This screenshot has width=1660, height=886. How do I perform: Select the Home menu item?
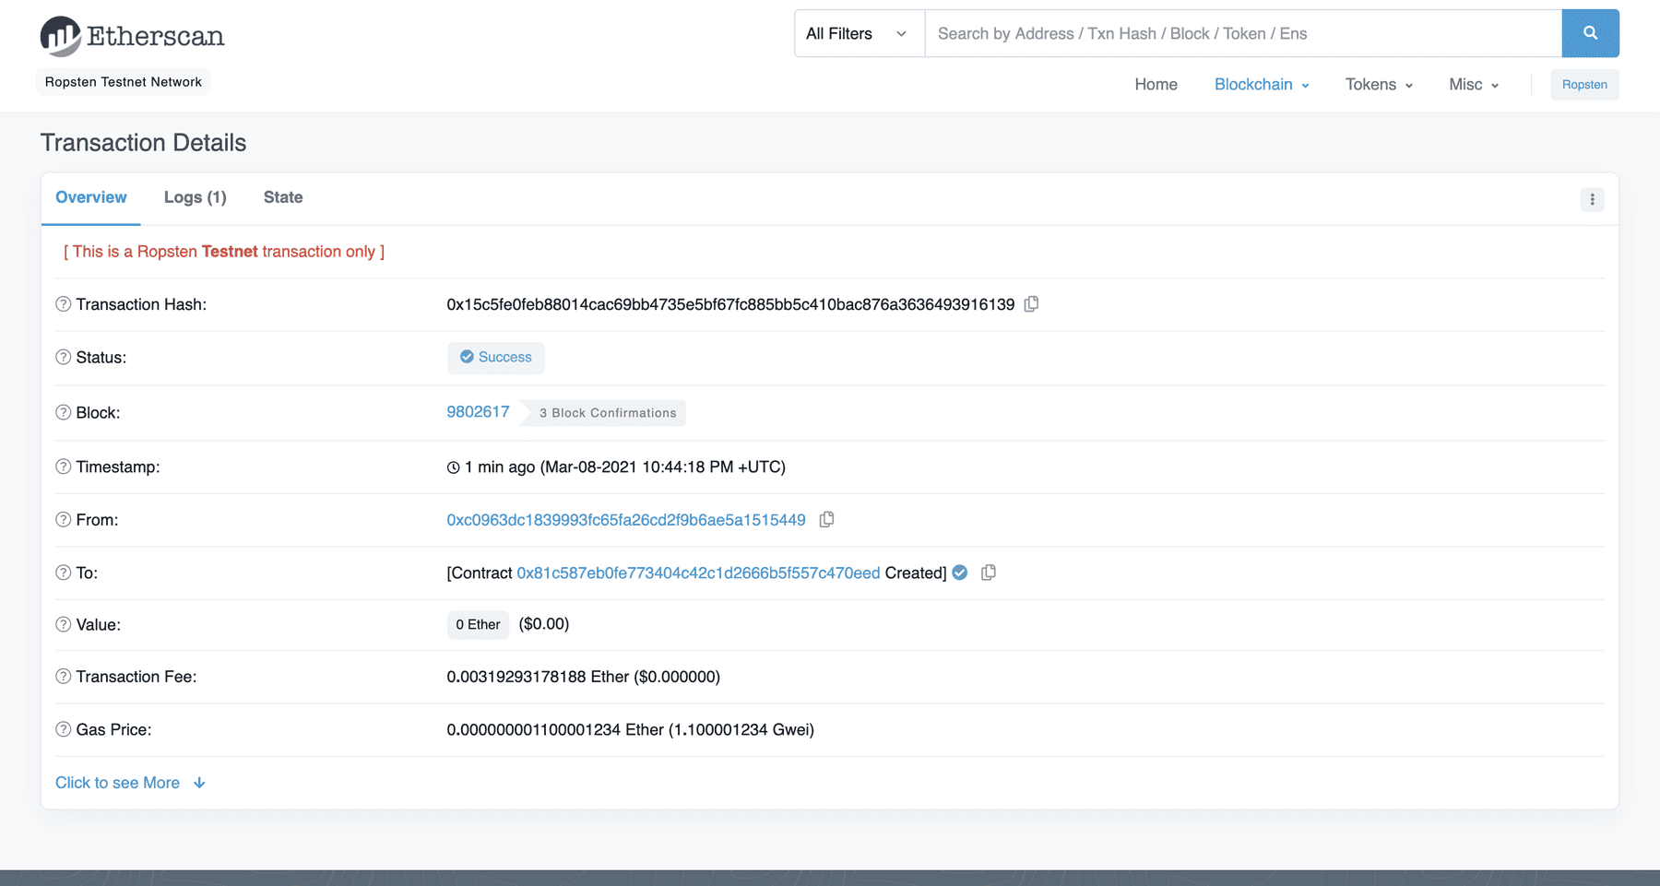pos(1156,84)
